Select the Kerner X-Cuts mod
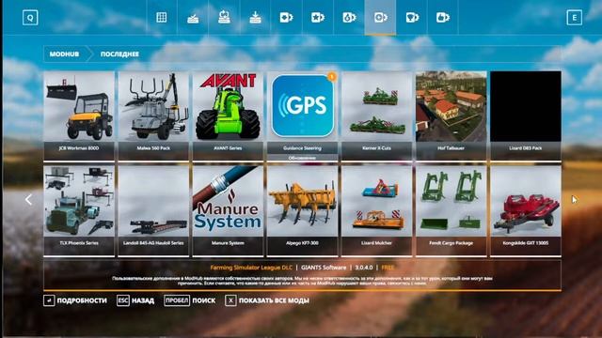The image size is (602, 338). [x=377, y=115]
